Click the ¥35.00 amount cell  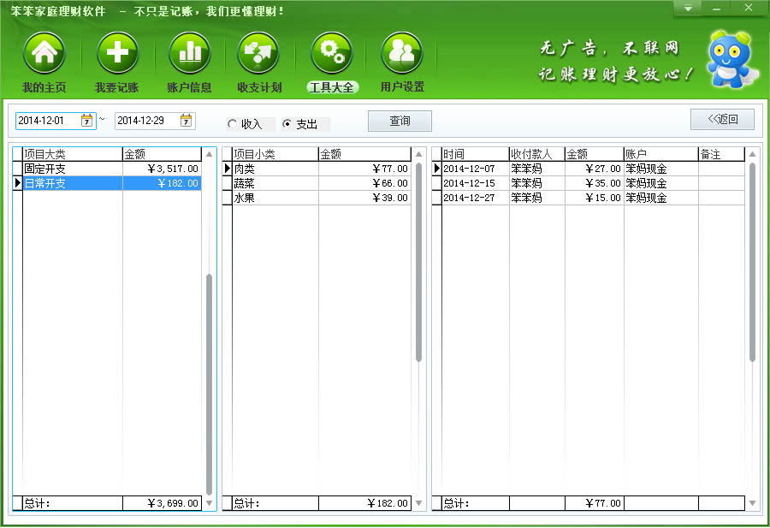[595, 183]
